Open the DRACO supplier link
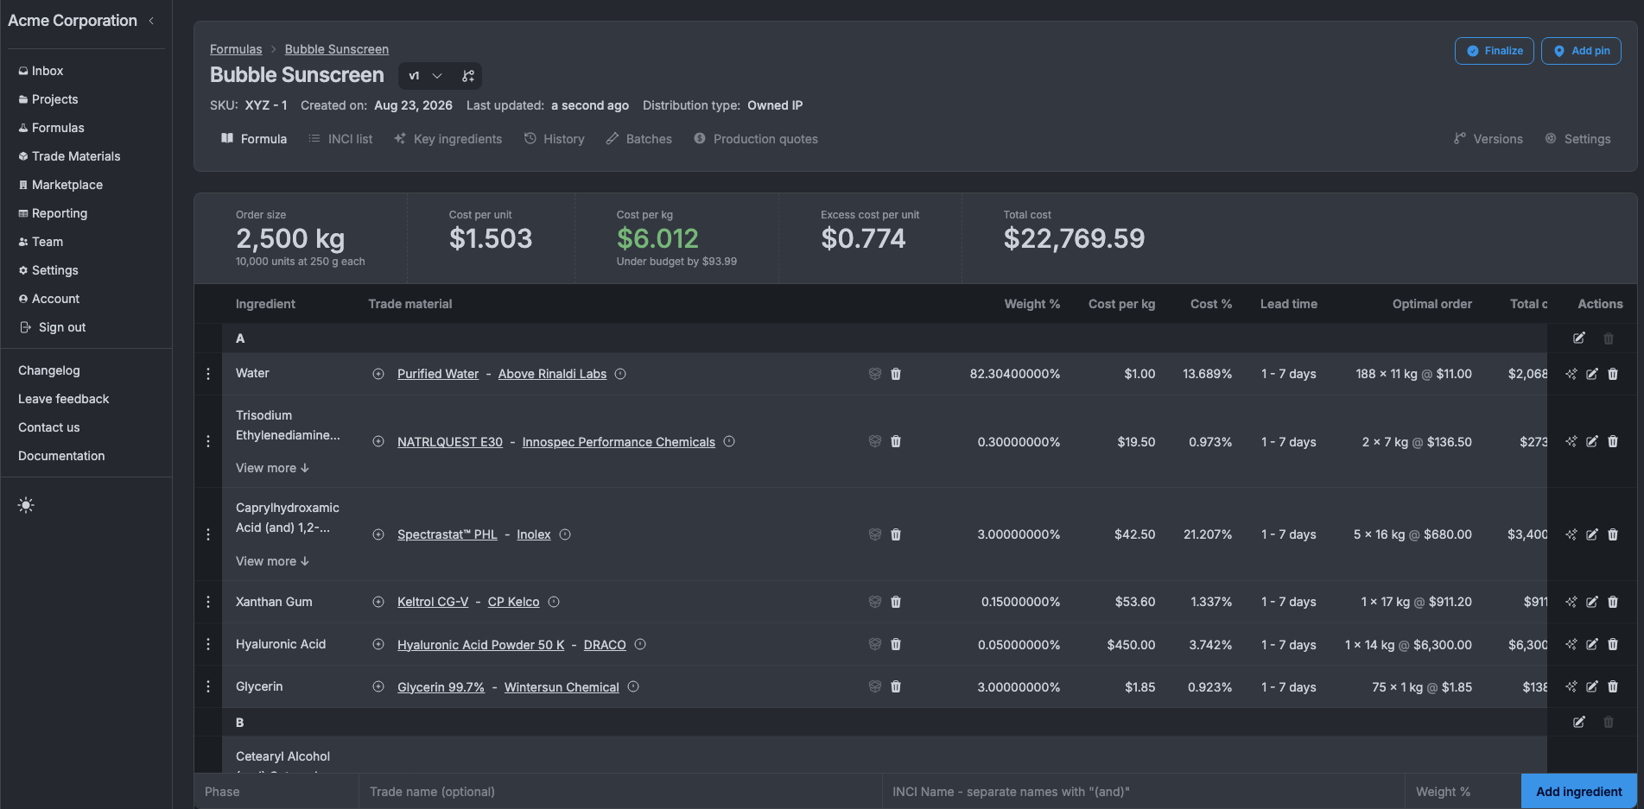The image size is (1644, 809). 605,645
